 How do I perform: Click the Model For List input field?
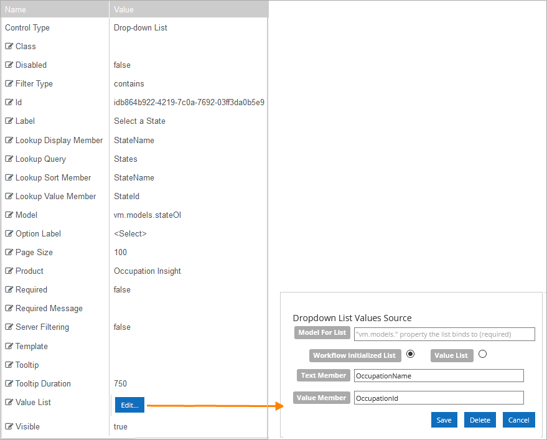click(x=444, y=334)
